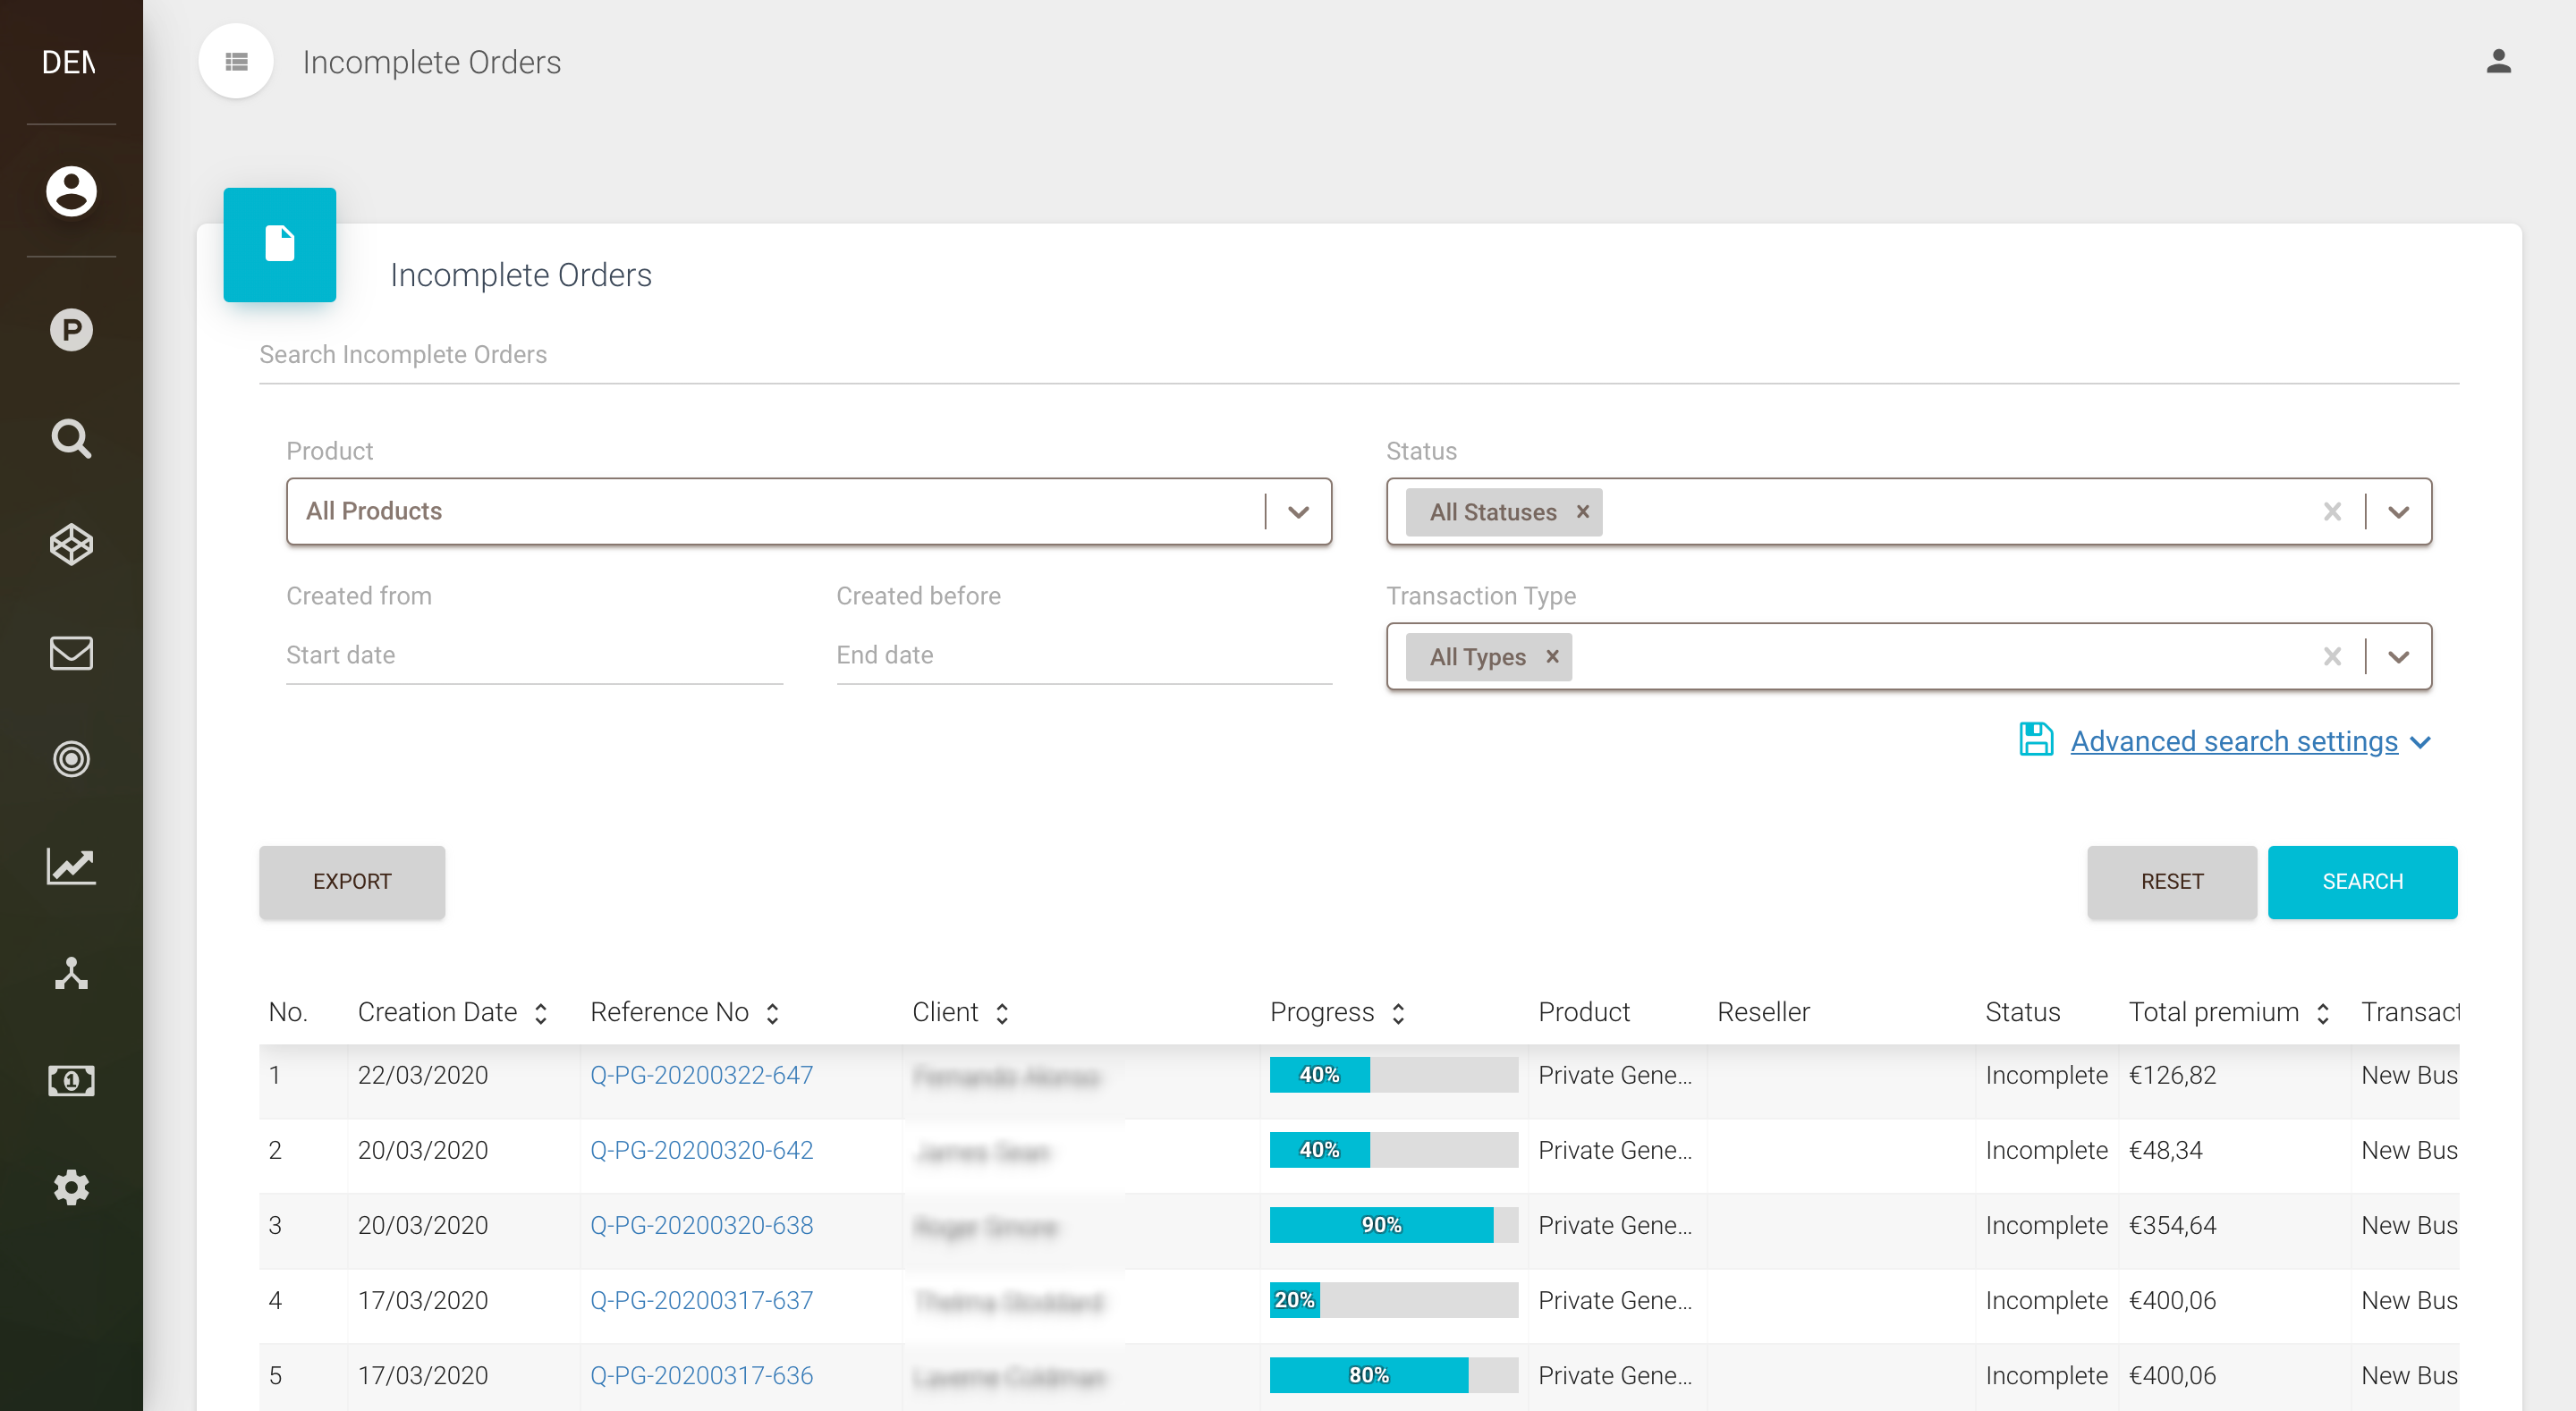Expand Advanced search settings
2576x1411 pixels.
tap(2234, 741)
